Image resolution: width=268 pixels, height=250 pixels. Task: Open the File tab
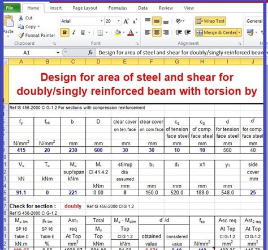point(12,8)
